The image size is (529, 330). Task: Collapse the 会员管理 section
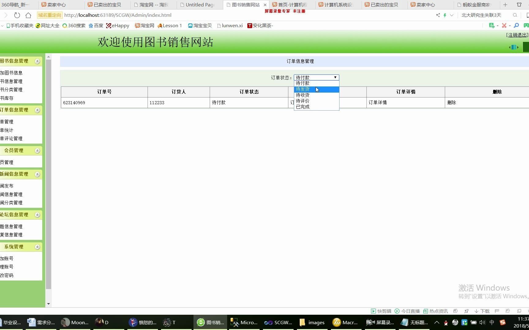point(37,151)
